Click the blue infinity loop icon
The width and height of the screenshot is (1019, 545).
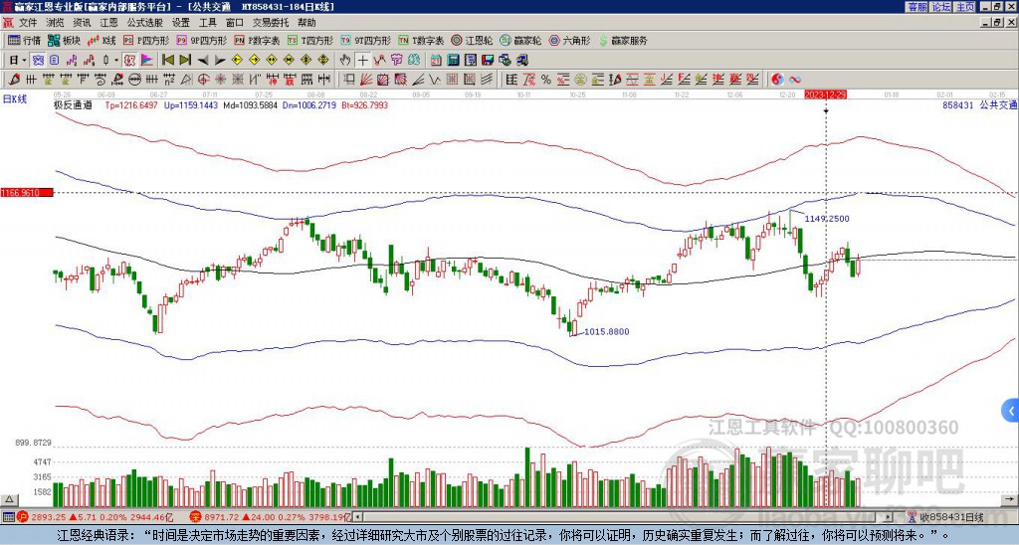point(794,80)
